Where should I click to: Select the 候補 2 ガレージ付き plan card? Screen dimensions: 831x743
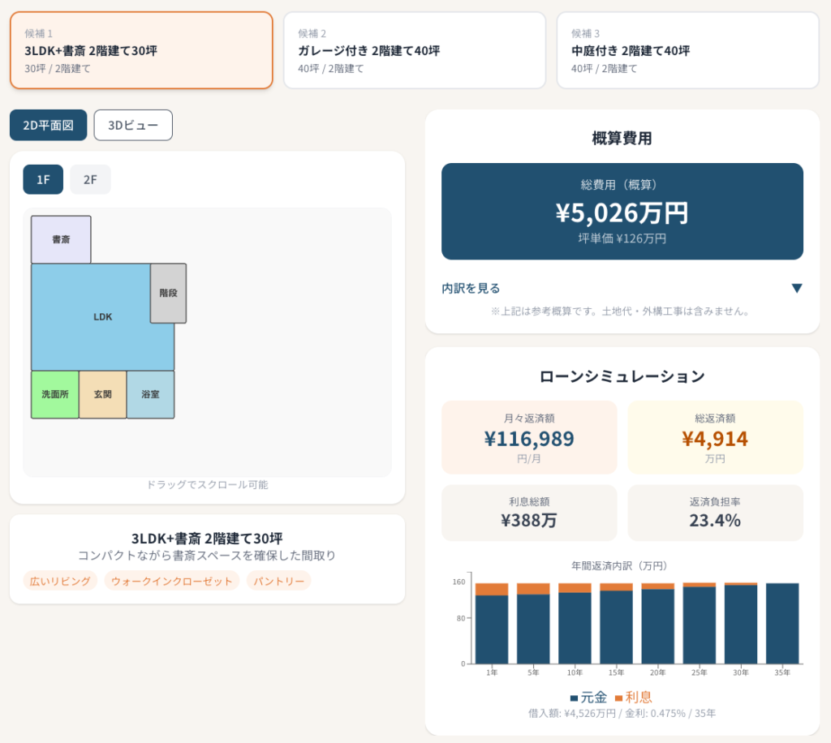414,50
